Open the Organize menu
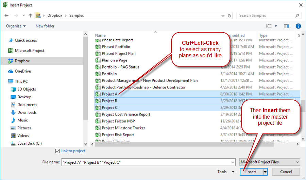The height and width of the screenshot is (180, 306). coord(16,26)
